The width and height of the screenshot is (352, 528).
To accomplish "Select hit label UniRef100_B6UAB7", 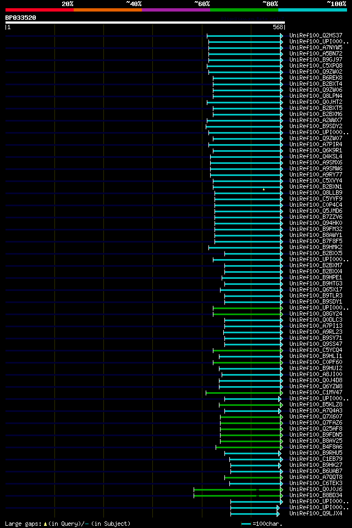I will (x=316, y=471).
